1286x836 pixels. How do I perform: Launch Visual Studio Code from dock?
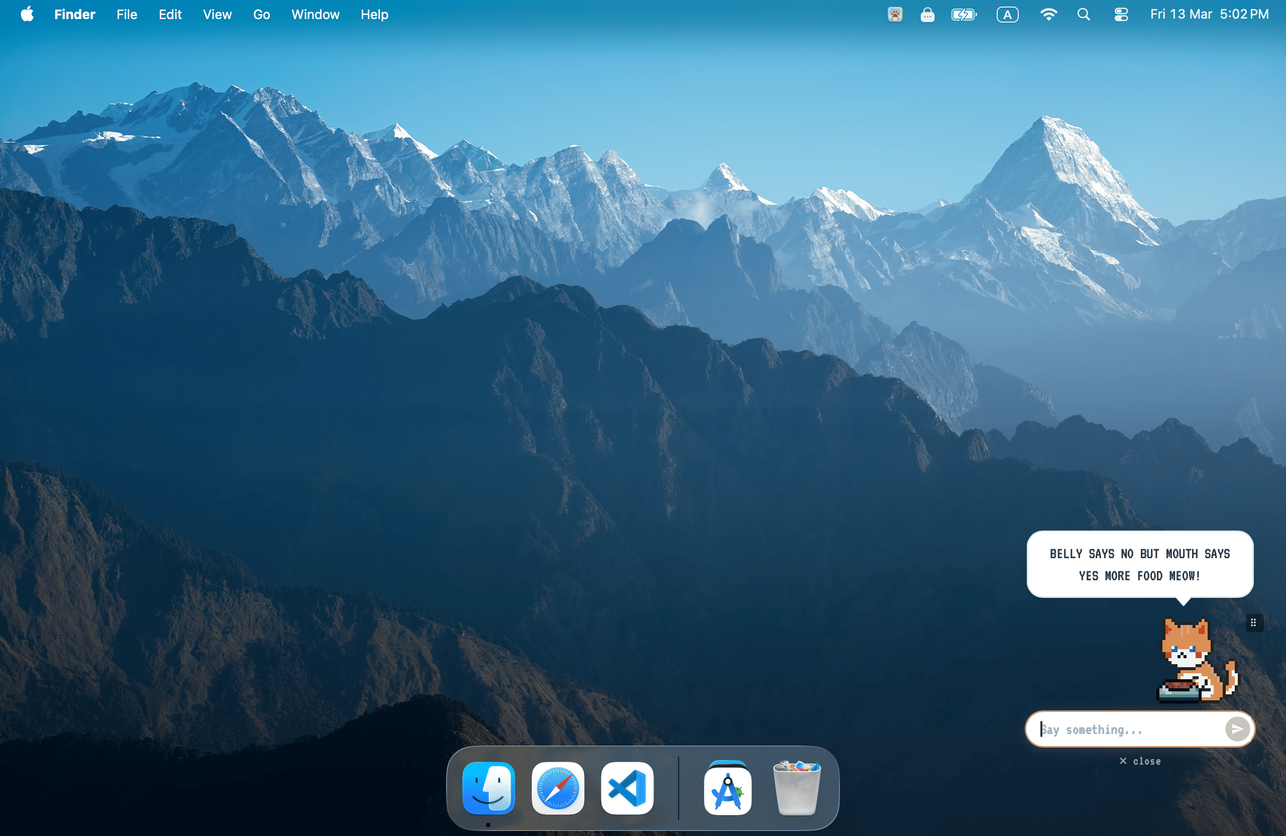click(627, 788)
